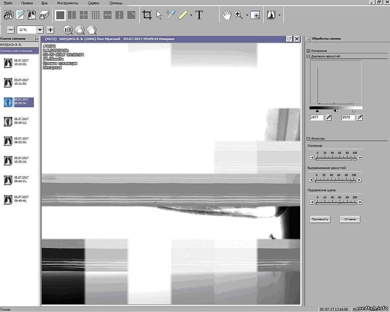Open the zoom percentage dropdown
This screenshot has width=390, height=312.
point(40,30)
